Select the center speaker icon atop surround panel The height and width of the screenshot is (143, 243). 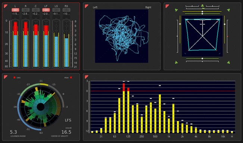tap(202, 6)
